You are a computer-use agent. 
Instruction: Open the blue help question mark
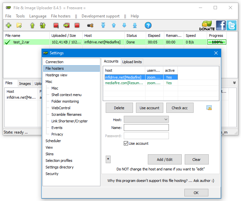click(148, 25)
